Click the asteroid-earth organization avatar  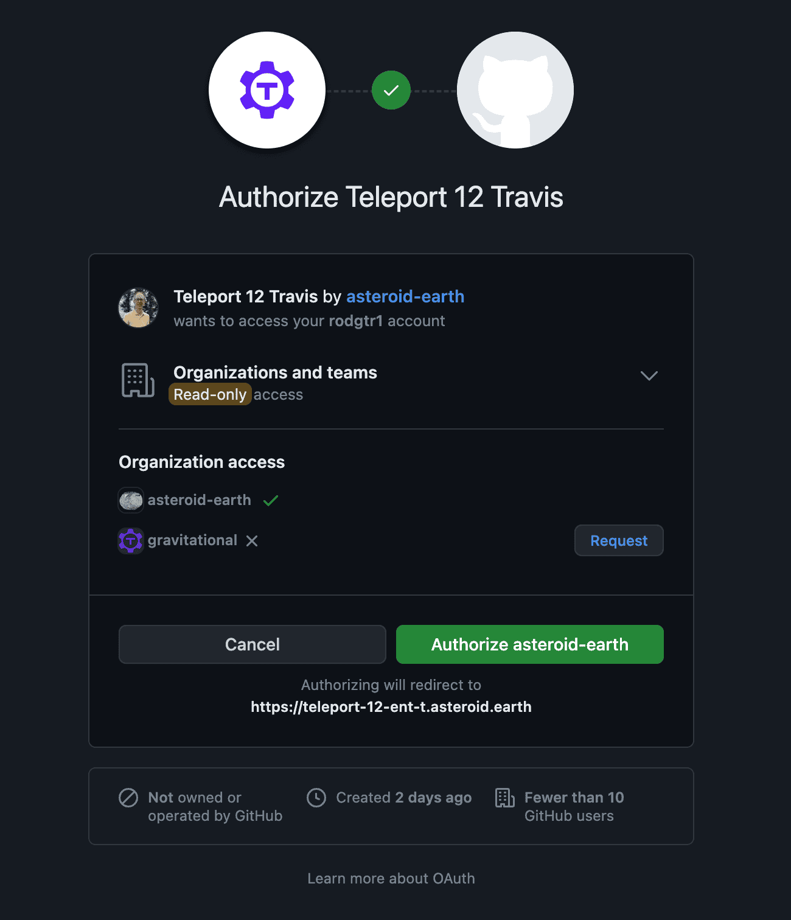[131, 500]
